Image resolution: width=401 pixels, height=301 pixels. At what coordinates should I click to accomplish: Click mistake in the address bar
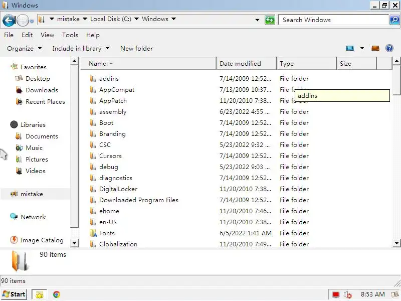(x=68, y=19)
